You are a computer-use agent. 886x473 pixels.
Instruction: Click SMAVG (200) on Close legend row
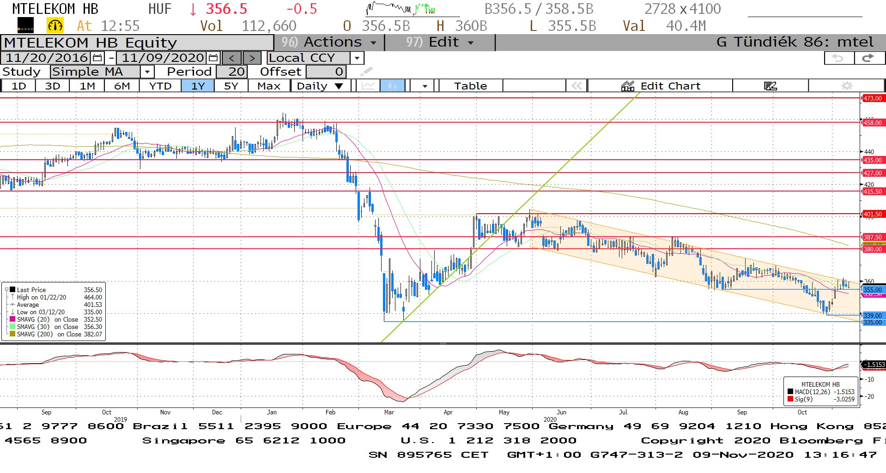coord(56,334)
